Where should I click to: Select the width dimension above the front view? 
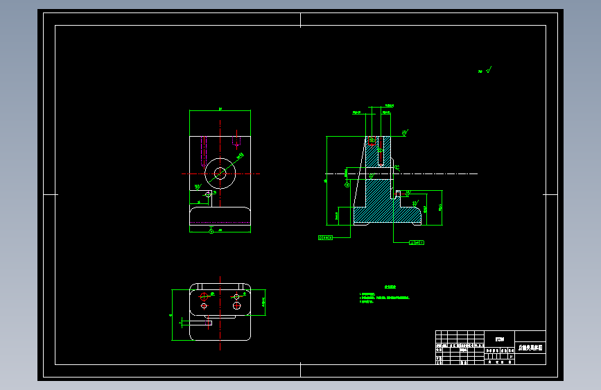pos(220,110)
